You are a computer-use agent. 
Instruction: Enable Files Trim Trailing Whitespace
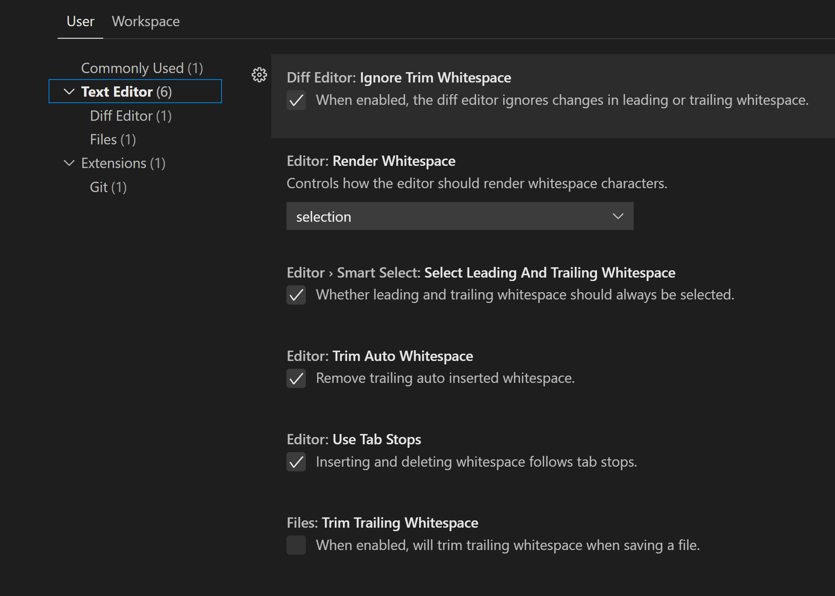(x=296, y=545)
